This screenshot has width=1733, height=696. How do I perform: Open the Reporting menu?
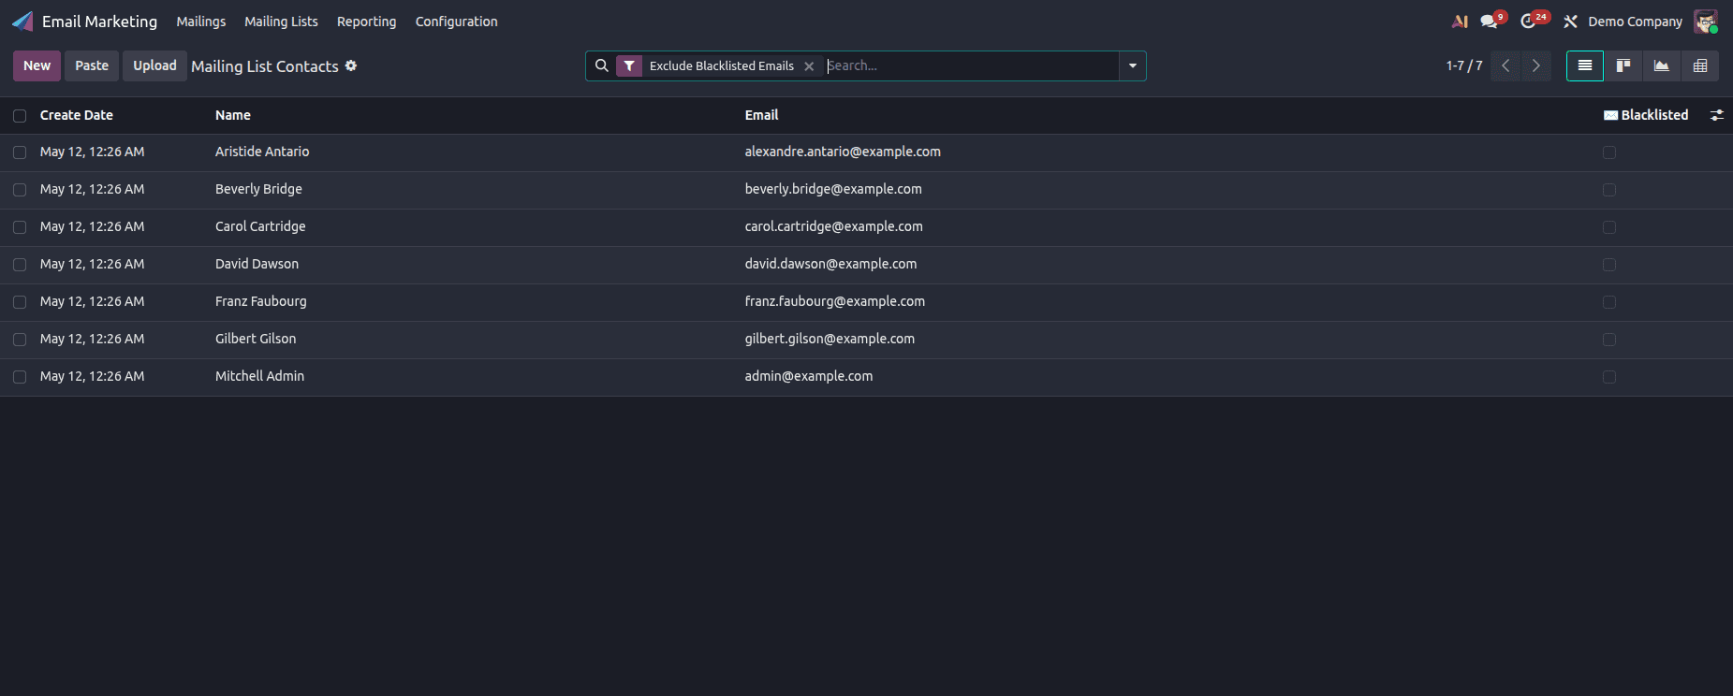pyautogui.click(x=366, y=22)
